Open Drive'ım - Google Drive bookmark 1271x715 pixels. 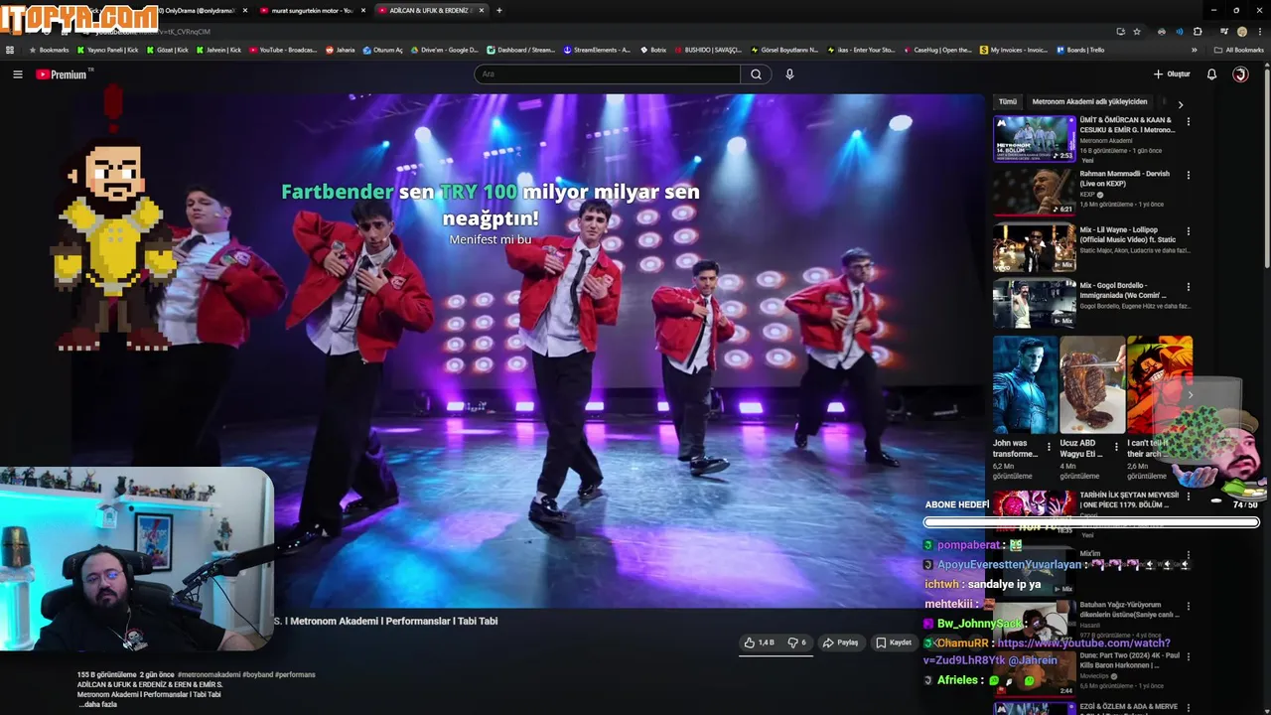point(445,50)
